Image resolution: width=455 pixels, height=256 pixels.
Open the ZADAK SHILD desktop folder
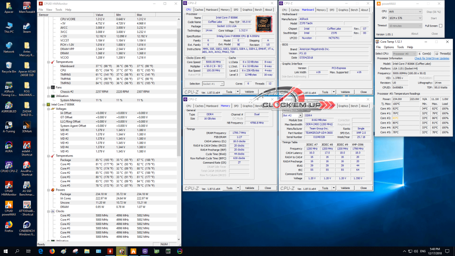point(27,109)
